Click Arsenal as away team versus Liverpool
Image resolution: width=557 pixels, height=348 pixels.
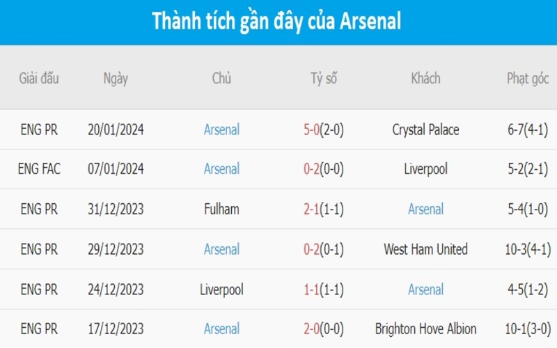pyautogui.click(x=425, y=289)
